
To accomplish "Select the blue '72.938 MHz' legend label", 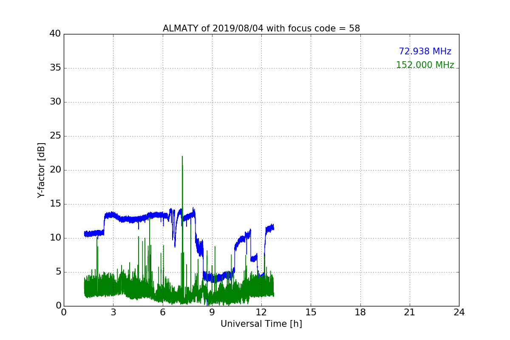I will tap(425, 51).
